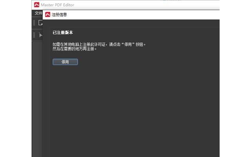
Task: Click the toolbar grip handle beside new document icon
Action: tap(34, 23)
